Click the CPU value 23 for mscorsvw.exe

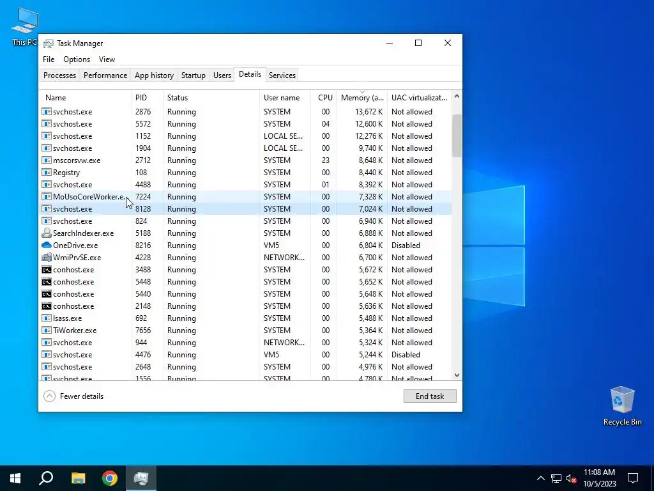[x=325, y=160]
